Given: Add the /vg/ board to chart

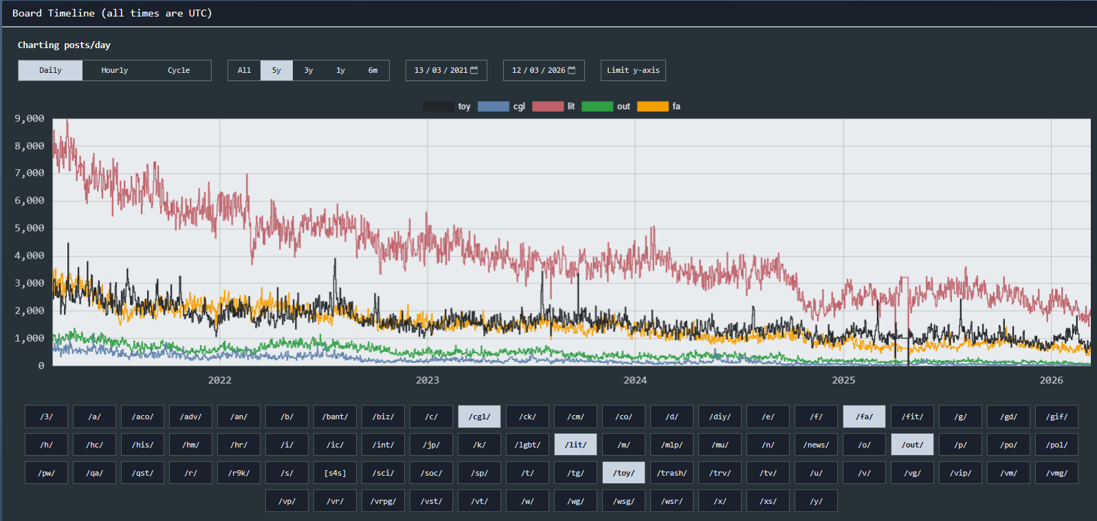Looking at the screenshot, I should [912, 473].
